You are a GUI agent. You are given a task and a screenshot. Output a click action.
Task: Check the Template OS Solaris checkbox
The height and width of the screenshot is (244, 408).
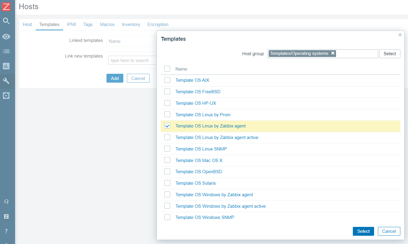point(167,183)
